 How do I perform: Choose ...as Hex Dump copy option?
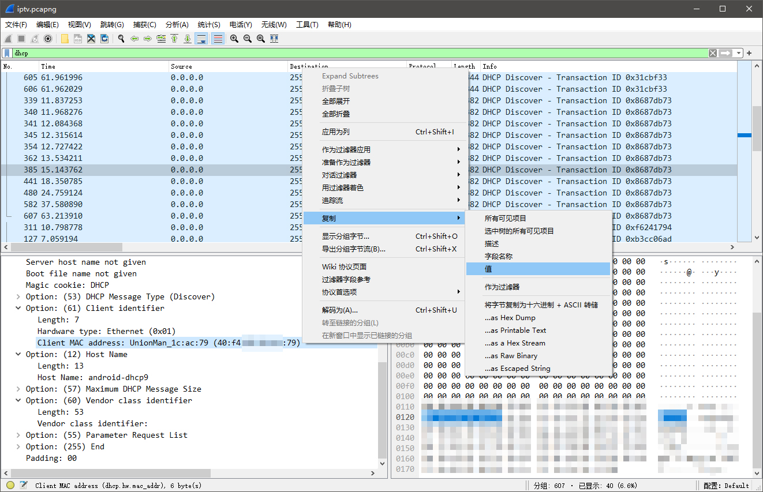point(510,318)
